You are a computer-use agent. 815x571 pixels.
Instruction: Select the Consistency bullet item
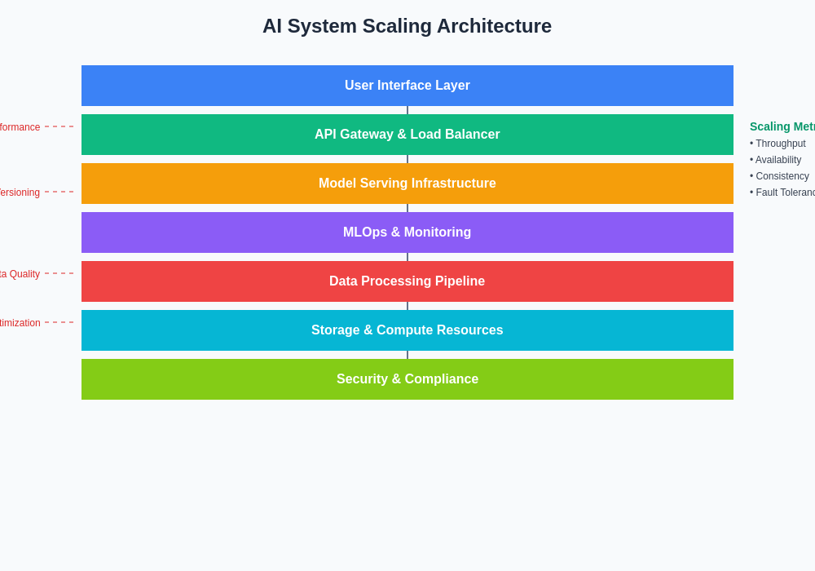coord(780,176)
